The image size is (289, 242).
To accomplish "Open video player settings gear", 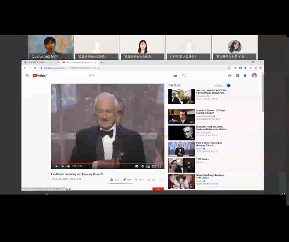I will (142, 166).
